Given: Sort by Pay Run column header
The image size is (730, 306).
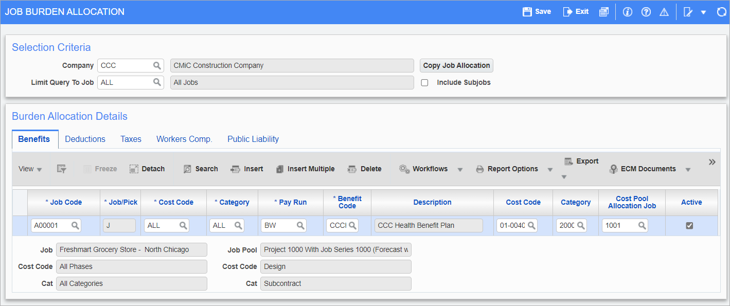Looking at the screenshot, I should pyautogui.click(x=291, y=202).
